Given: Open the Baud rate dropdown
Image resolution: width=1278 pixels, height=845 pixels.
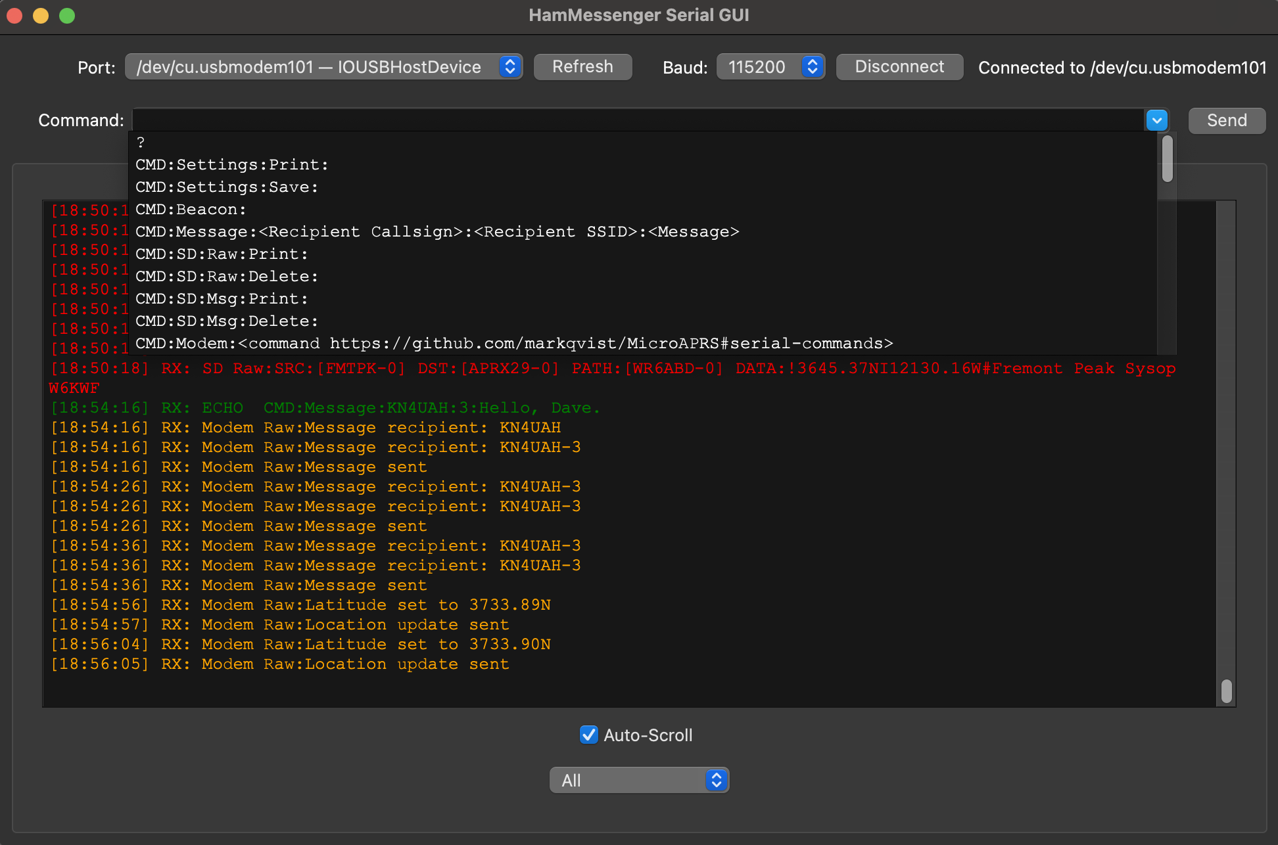Looking at the screenshot, I should (770, 67).
